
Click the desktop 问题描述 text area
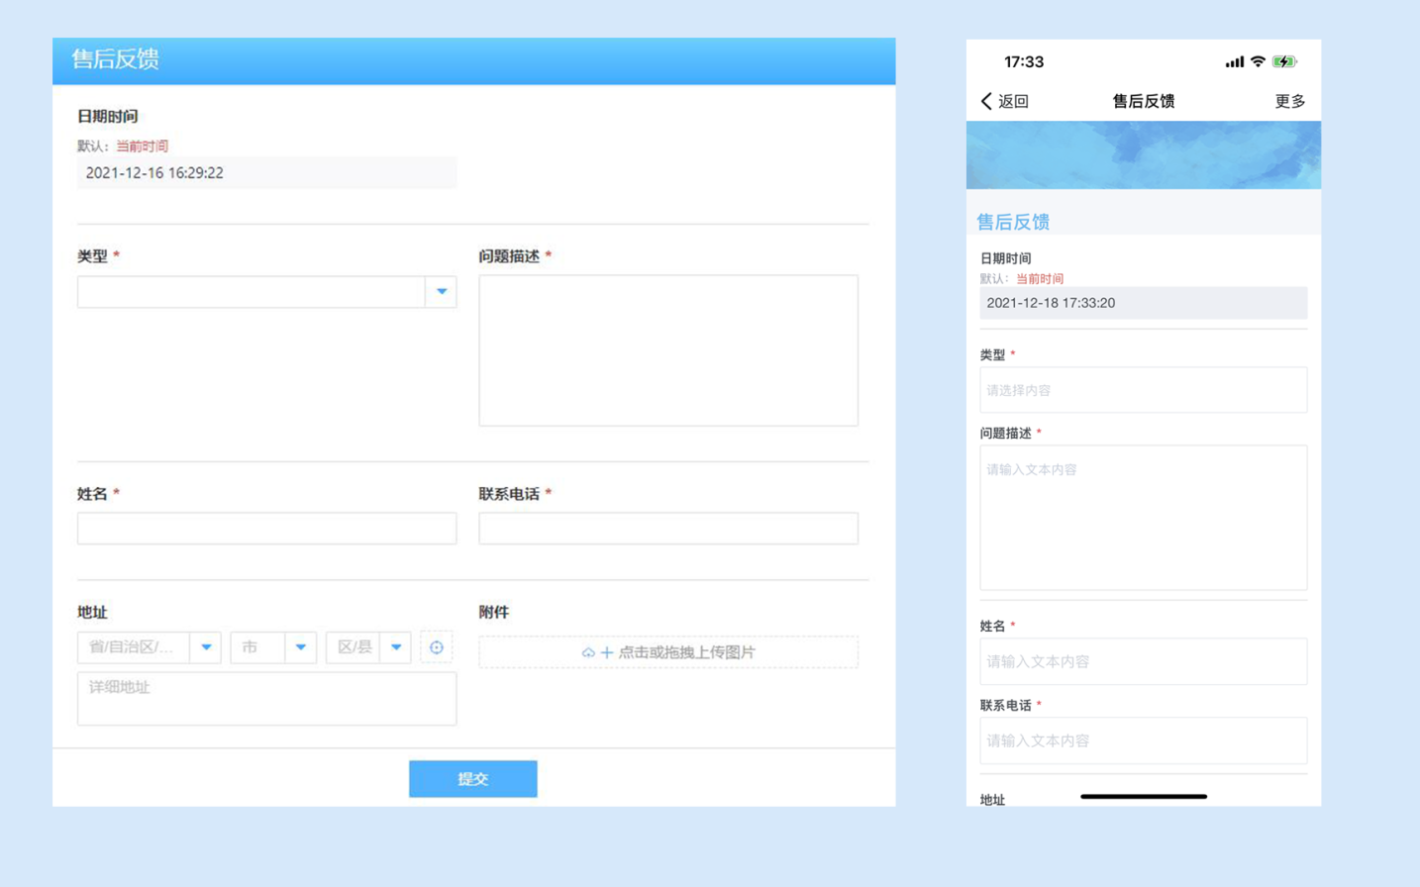tap(668, 350)
